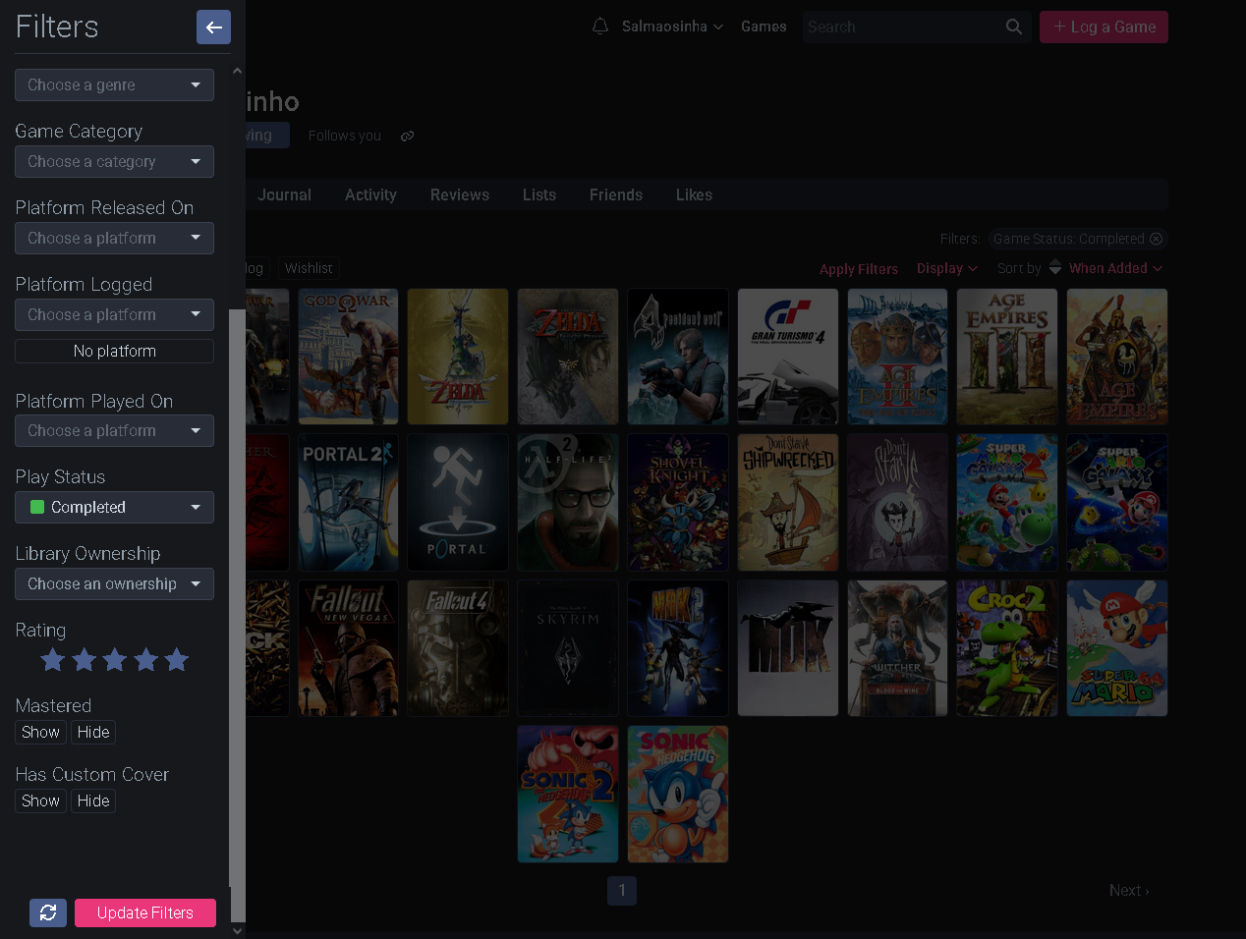The image size is (1246, 939).
Task: Select the second rating star
Action: (85, 660)
